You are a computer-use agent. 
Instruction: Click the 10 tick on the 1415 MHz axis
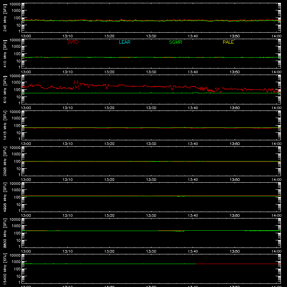18,133
